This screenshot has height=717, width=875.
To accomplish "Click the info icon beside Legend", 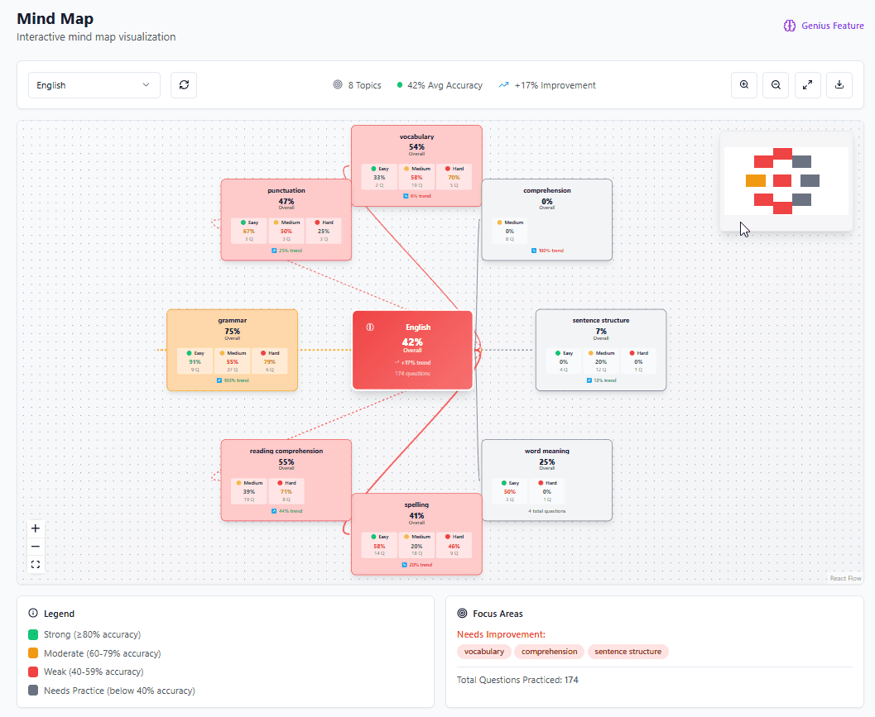I will click(31, 614).
